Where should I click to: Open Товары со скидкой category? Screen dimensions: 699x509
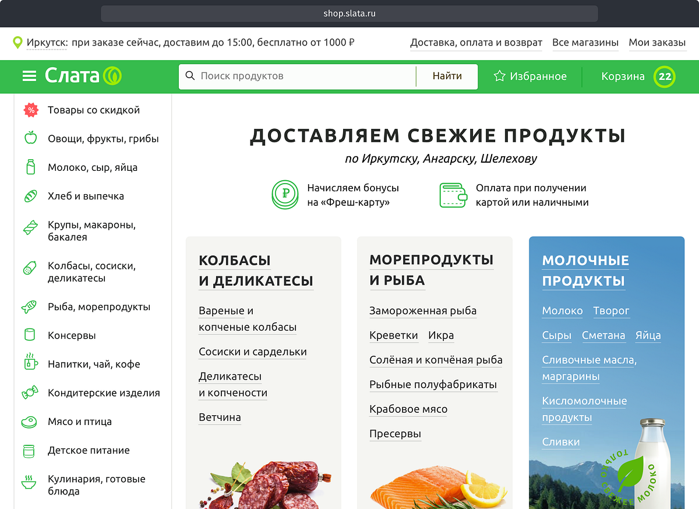pyautogui.click(x=94, y=110)
